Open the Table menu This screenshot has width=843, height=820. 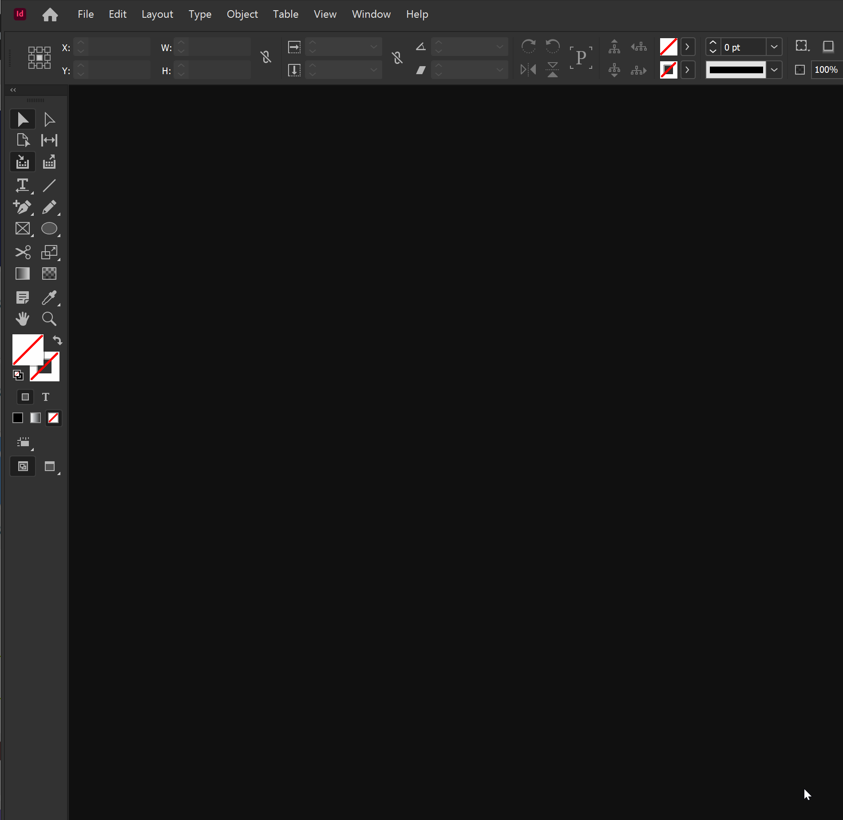coord(285,14)
